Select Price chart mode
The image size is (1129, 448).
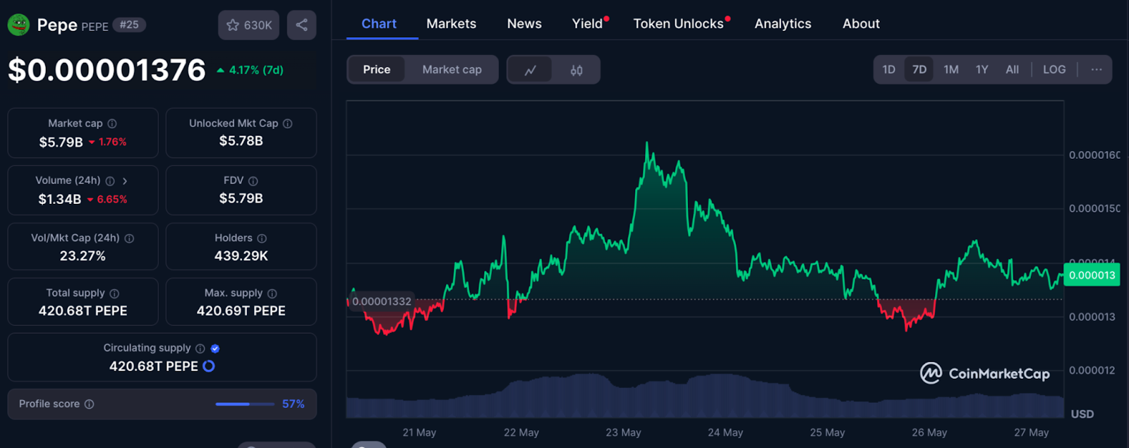377,70
